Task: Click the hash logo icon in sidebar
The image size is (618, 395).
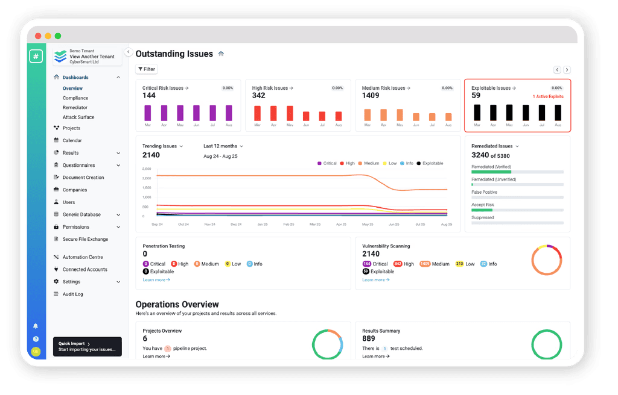Action: pos(36,57)
